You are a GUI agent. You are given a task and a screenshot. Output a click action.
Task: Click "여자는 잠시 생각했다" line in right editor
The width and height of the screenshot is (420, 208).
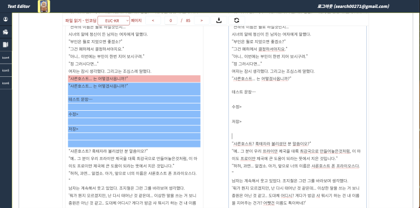tap(273, 71)
